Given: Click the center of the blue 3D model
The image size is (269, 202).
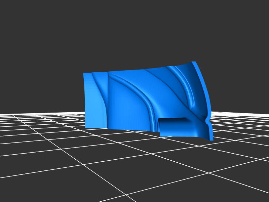Looking at the screenshot, I should [x=148, y=101].
